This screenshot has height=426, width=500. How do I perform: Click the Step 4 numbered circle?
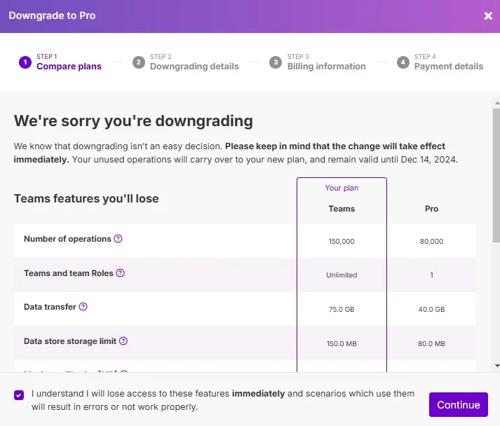(403, 62)
